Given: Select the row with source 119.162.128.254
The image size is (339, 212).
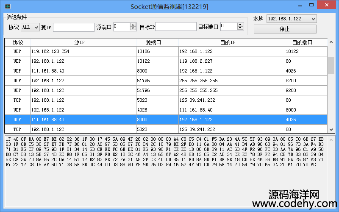Looking at the screenshot, I should (x=166, y=51).
